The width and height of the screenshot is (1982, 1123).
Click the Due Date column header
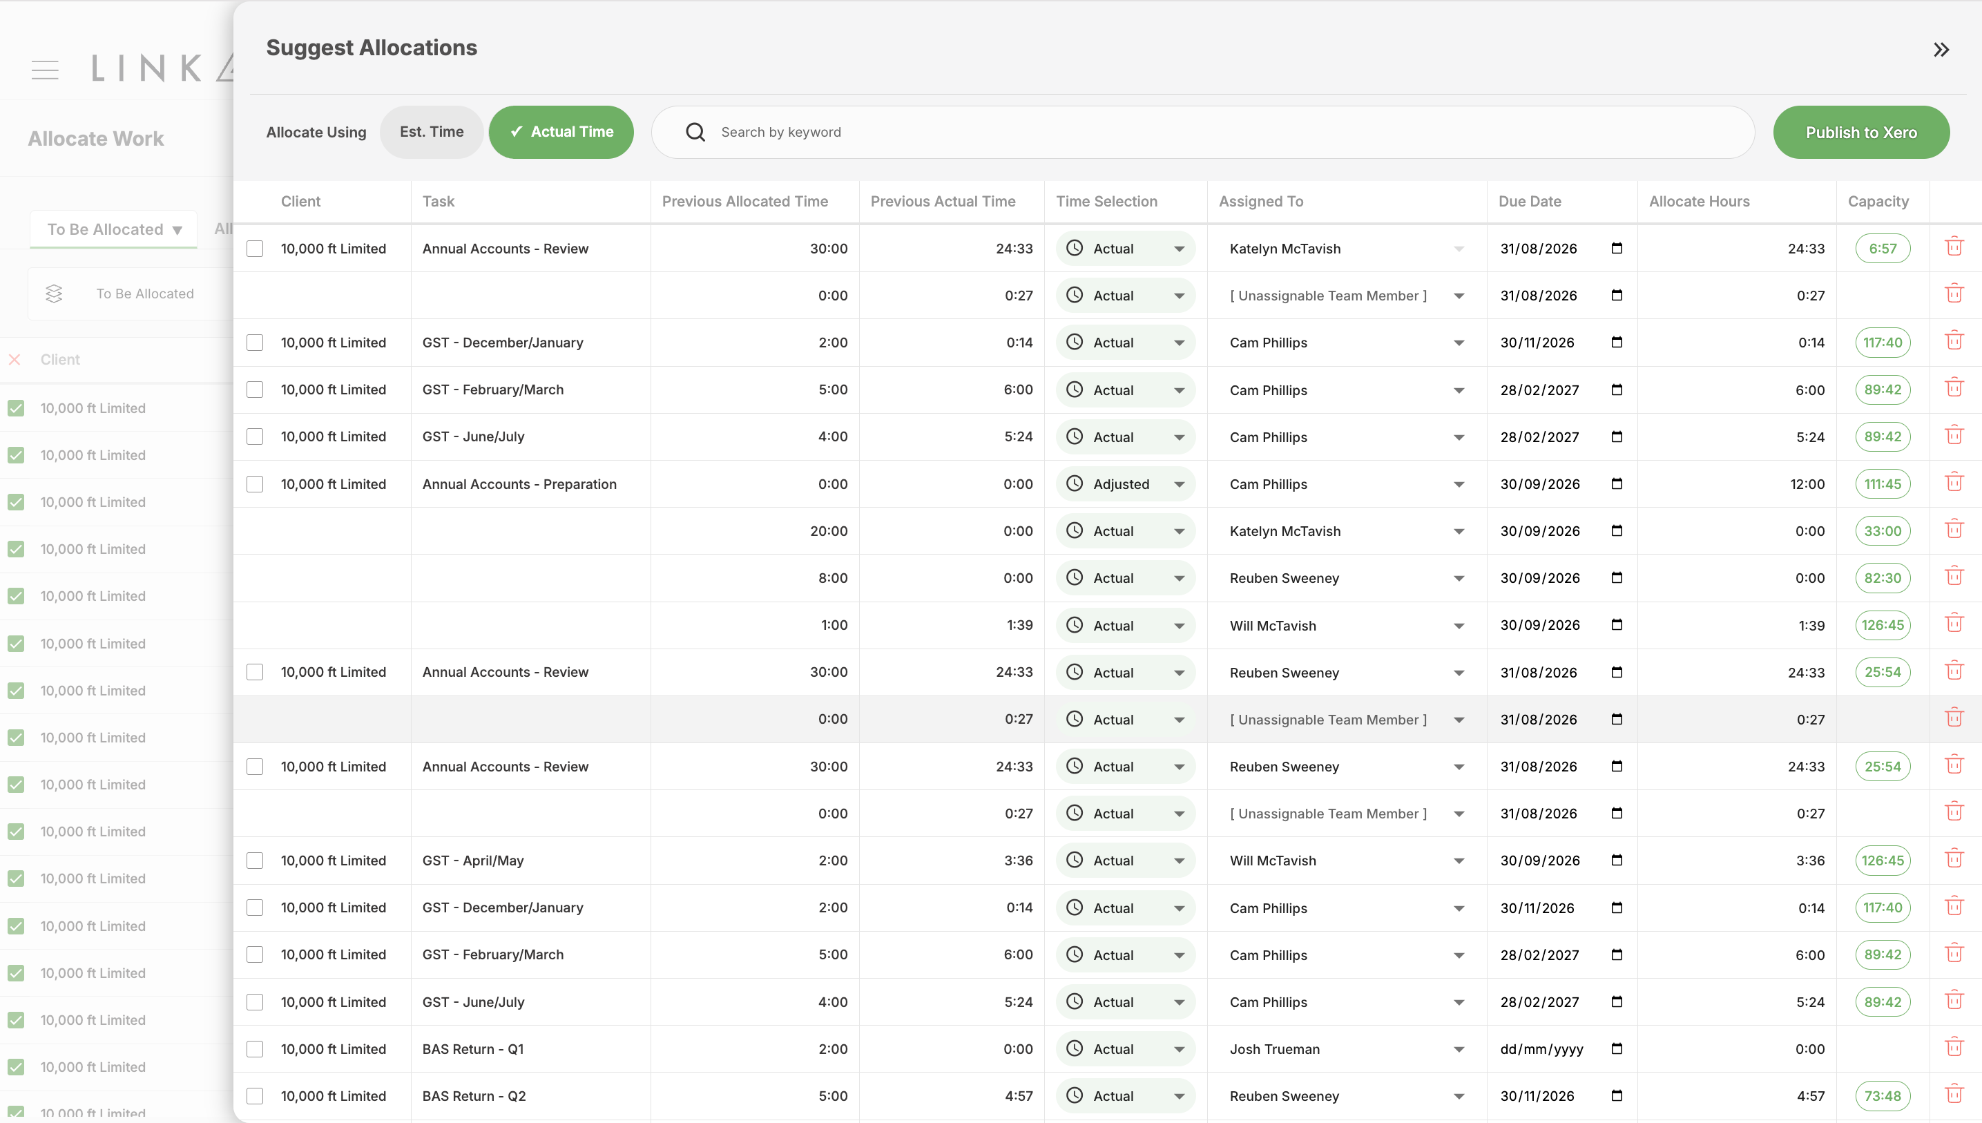point(1529,201)
